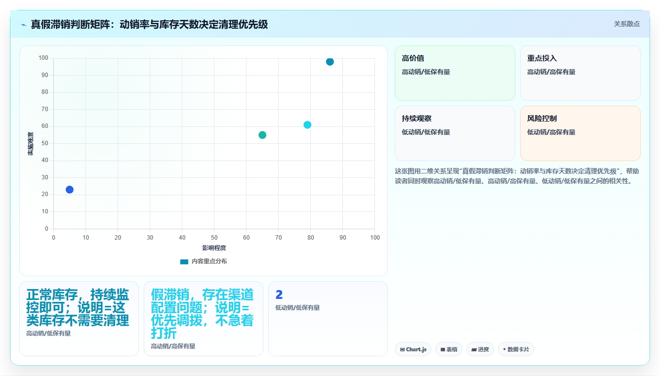Screen dimensions: 660x376
Task: Click the 进度 tag icon
Action: [x=474, y=349]
